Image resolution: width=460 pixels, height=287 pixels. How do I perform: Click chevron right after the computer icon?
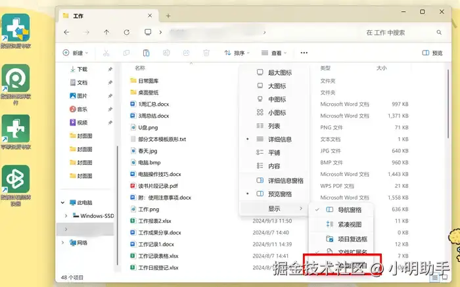(160, 32)
